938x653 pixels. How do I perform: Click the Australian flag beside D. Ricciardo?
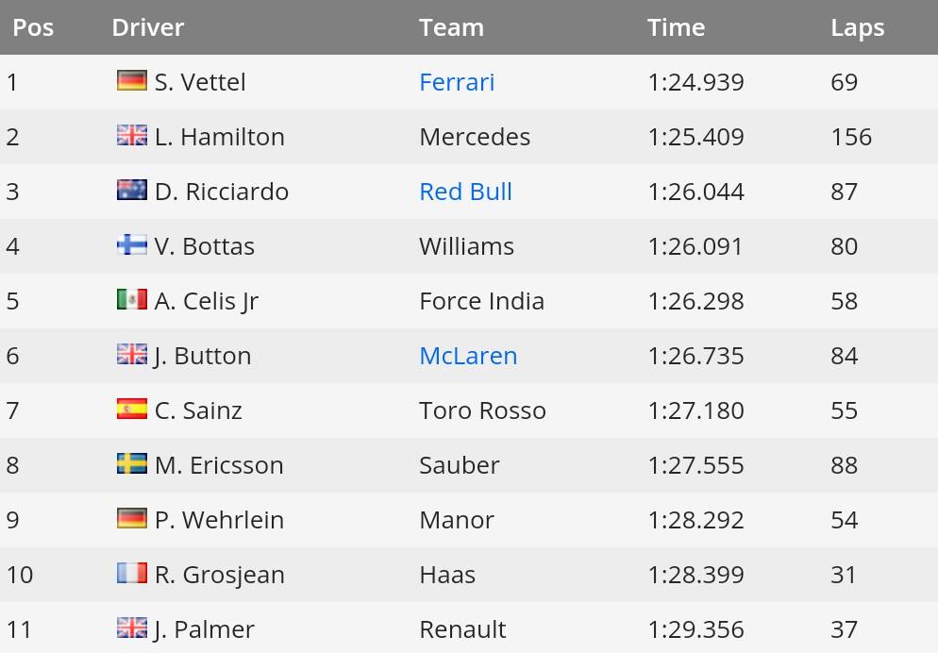pos(131,191)
